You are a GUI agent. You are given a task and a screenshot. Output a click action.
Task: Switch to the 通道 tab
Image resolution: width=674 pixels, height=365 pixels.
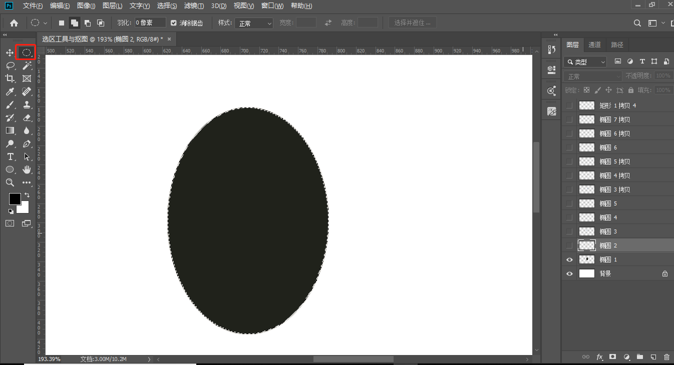click(x=594, y=44)
